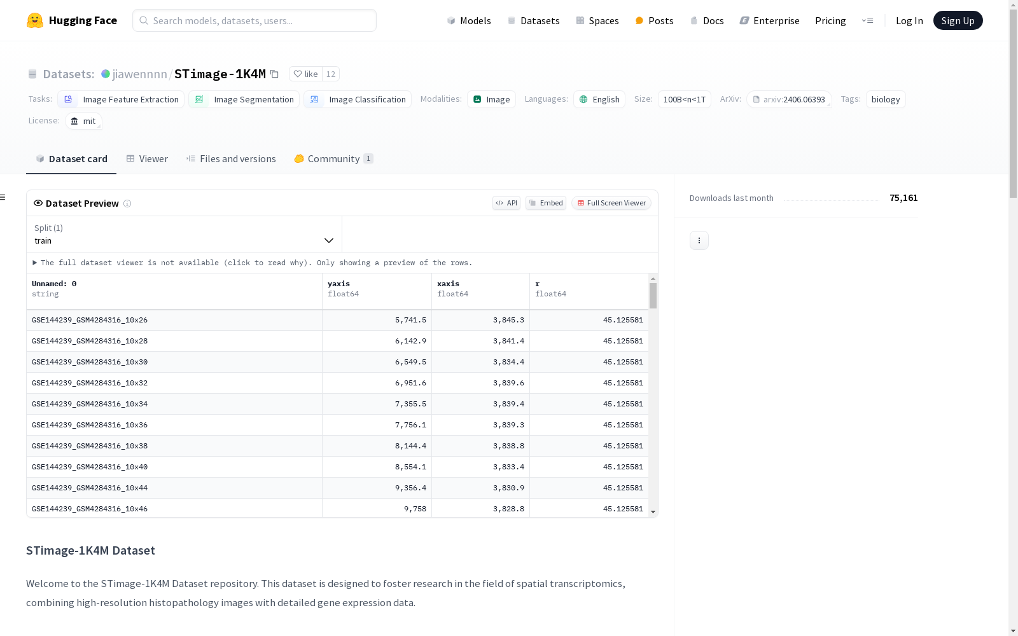Click the Downloads last month count 75,161
1018x636 pixels.
tap(903, 198)
